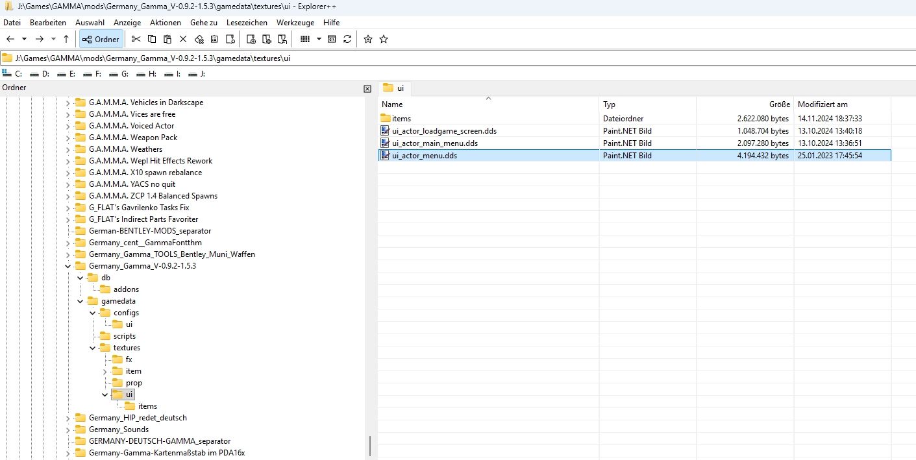Click the folder tree vertical scrollbar

click(x=371, y=446)
